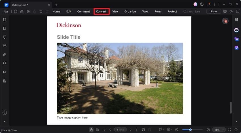Open the layers panel

(x=5, y=72)
